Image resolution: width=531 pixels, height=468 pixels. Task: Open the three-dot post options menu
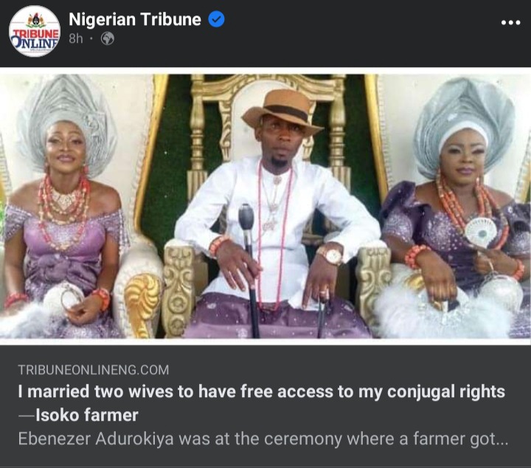coord(510,22)
